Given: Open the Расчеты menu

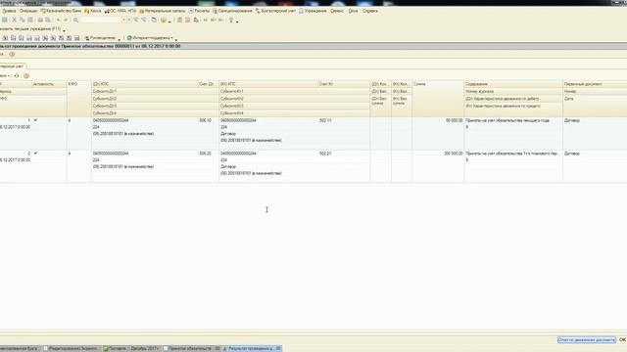Looking at the screenshot, I should tap(199, 11).
